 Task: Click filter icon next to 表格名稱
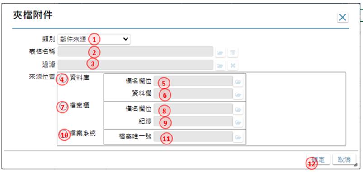[232, 53]
